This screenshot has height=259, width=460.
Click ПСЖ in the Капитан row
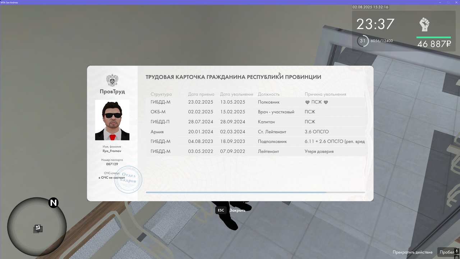pyautogui.click(x=310, y=122)
